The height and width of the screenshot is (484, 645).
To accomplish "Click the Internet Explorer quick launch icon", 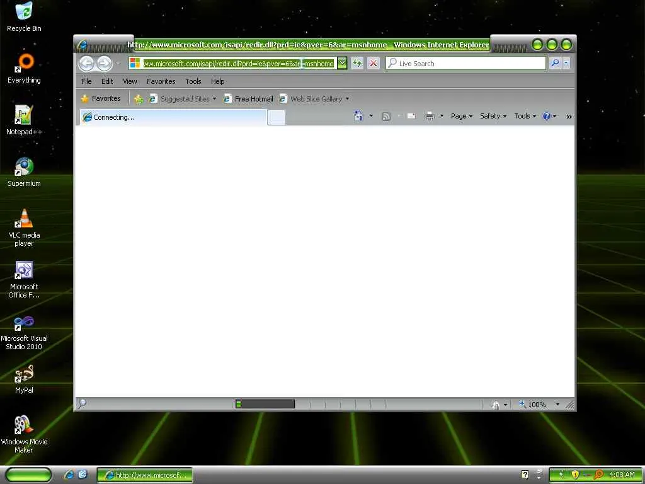I will coord(69,475).
